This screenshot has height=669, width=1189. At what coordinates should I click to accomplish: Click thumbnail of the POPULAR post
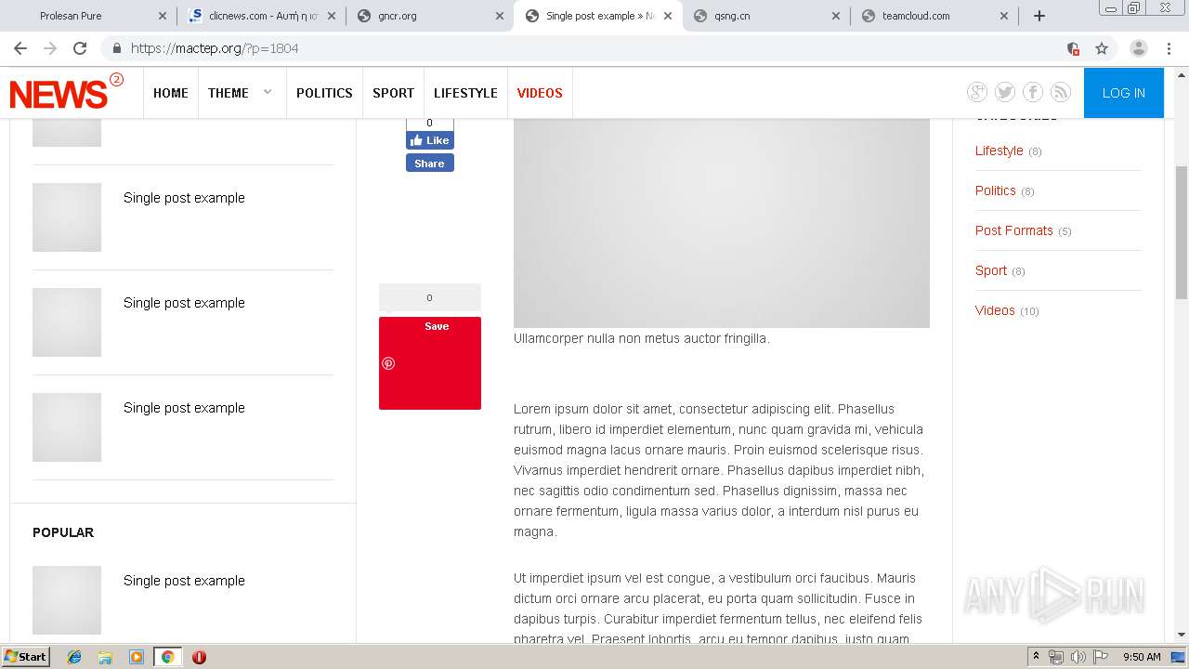click(x=67, y=600)
